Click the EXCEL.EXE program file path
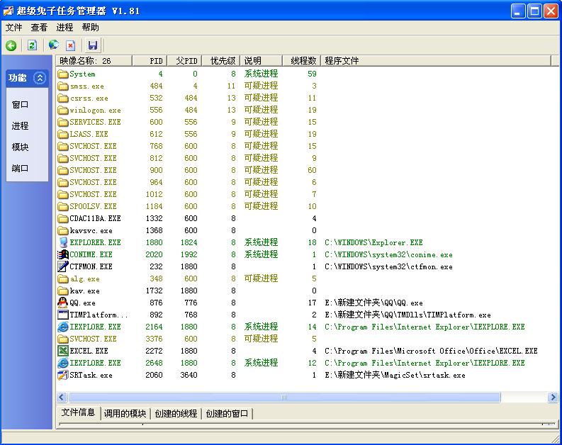This screenshot has height=445, width=562. [431, 351]
